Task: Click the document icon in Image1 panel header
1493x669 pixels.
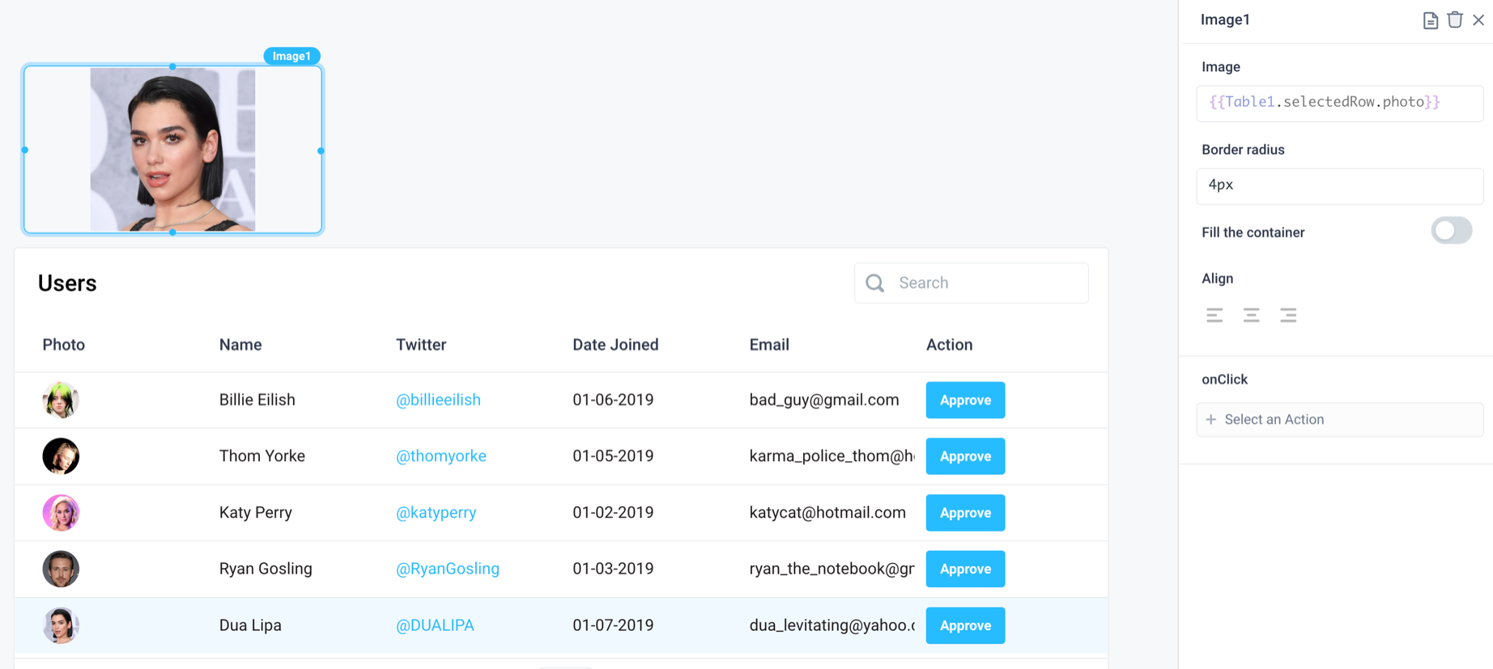Action: pos(1430,20)
